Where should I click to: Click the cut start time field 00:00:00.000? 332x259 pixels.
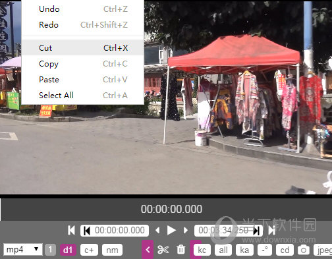coord(115,231)
